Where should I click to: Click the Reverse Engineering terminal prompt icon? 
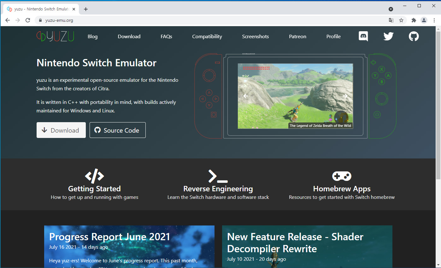pos(218,176)
